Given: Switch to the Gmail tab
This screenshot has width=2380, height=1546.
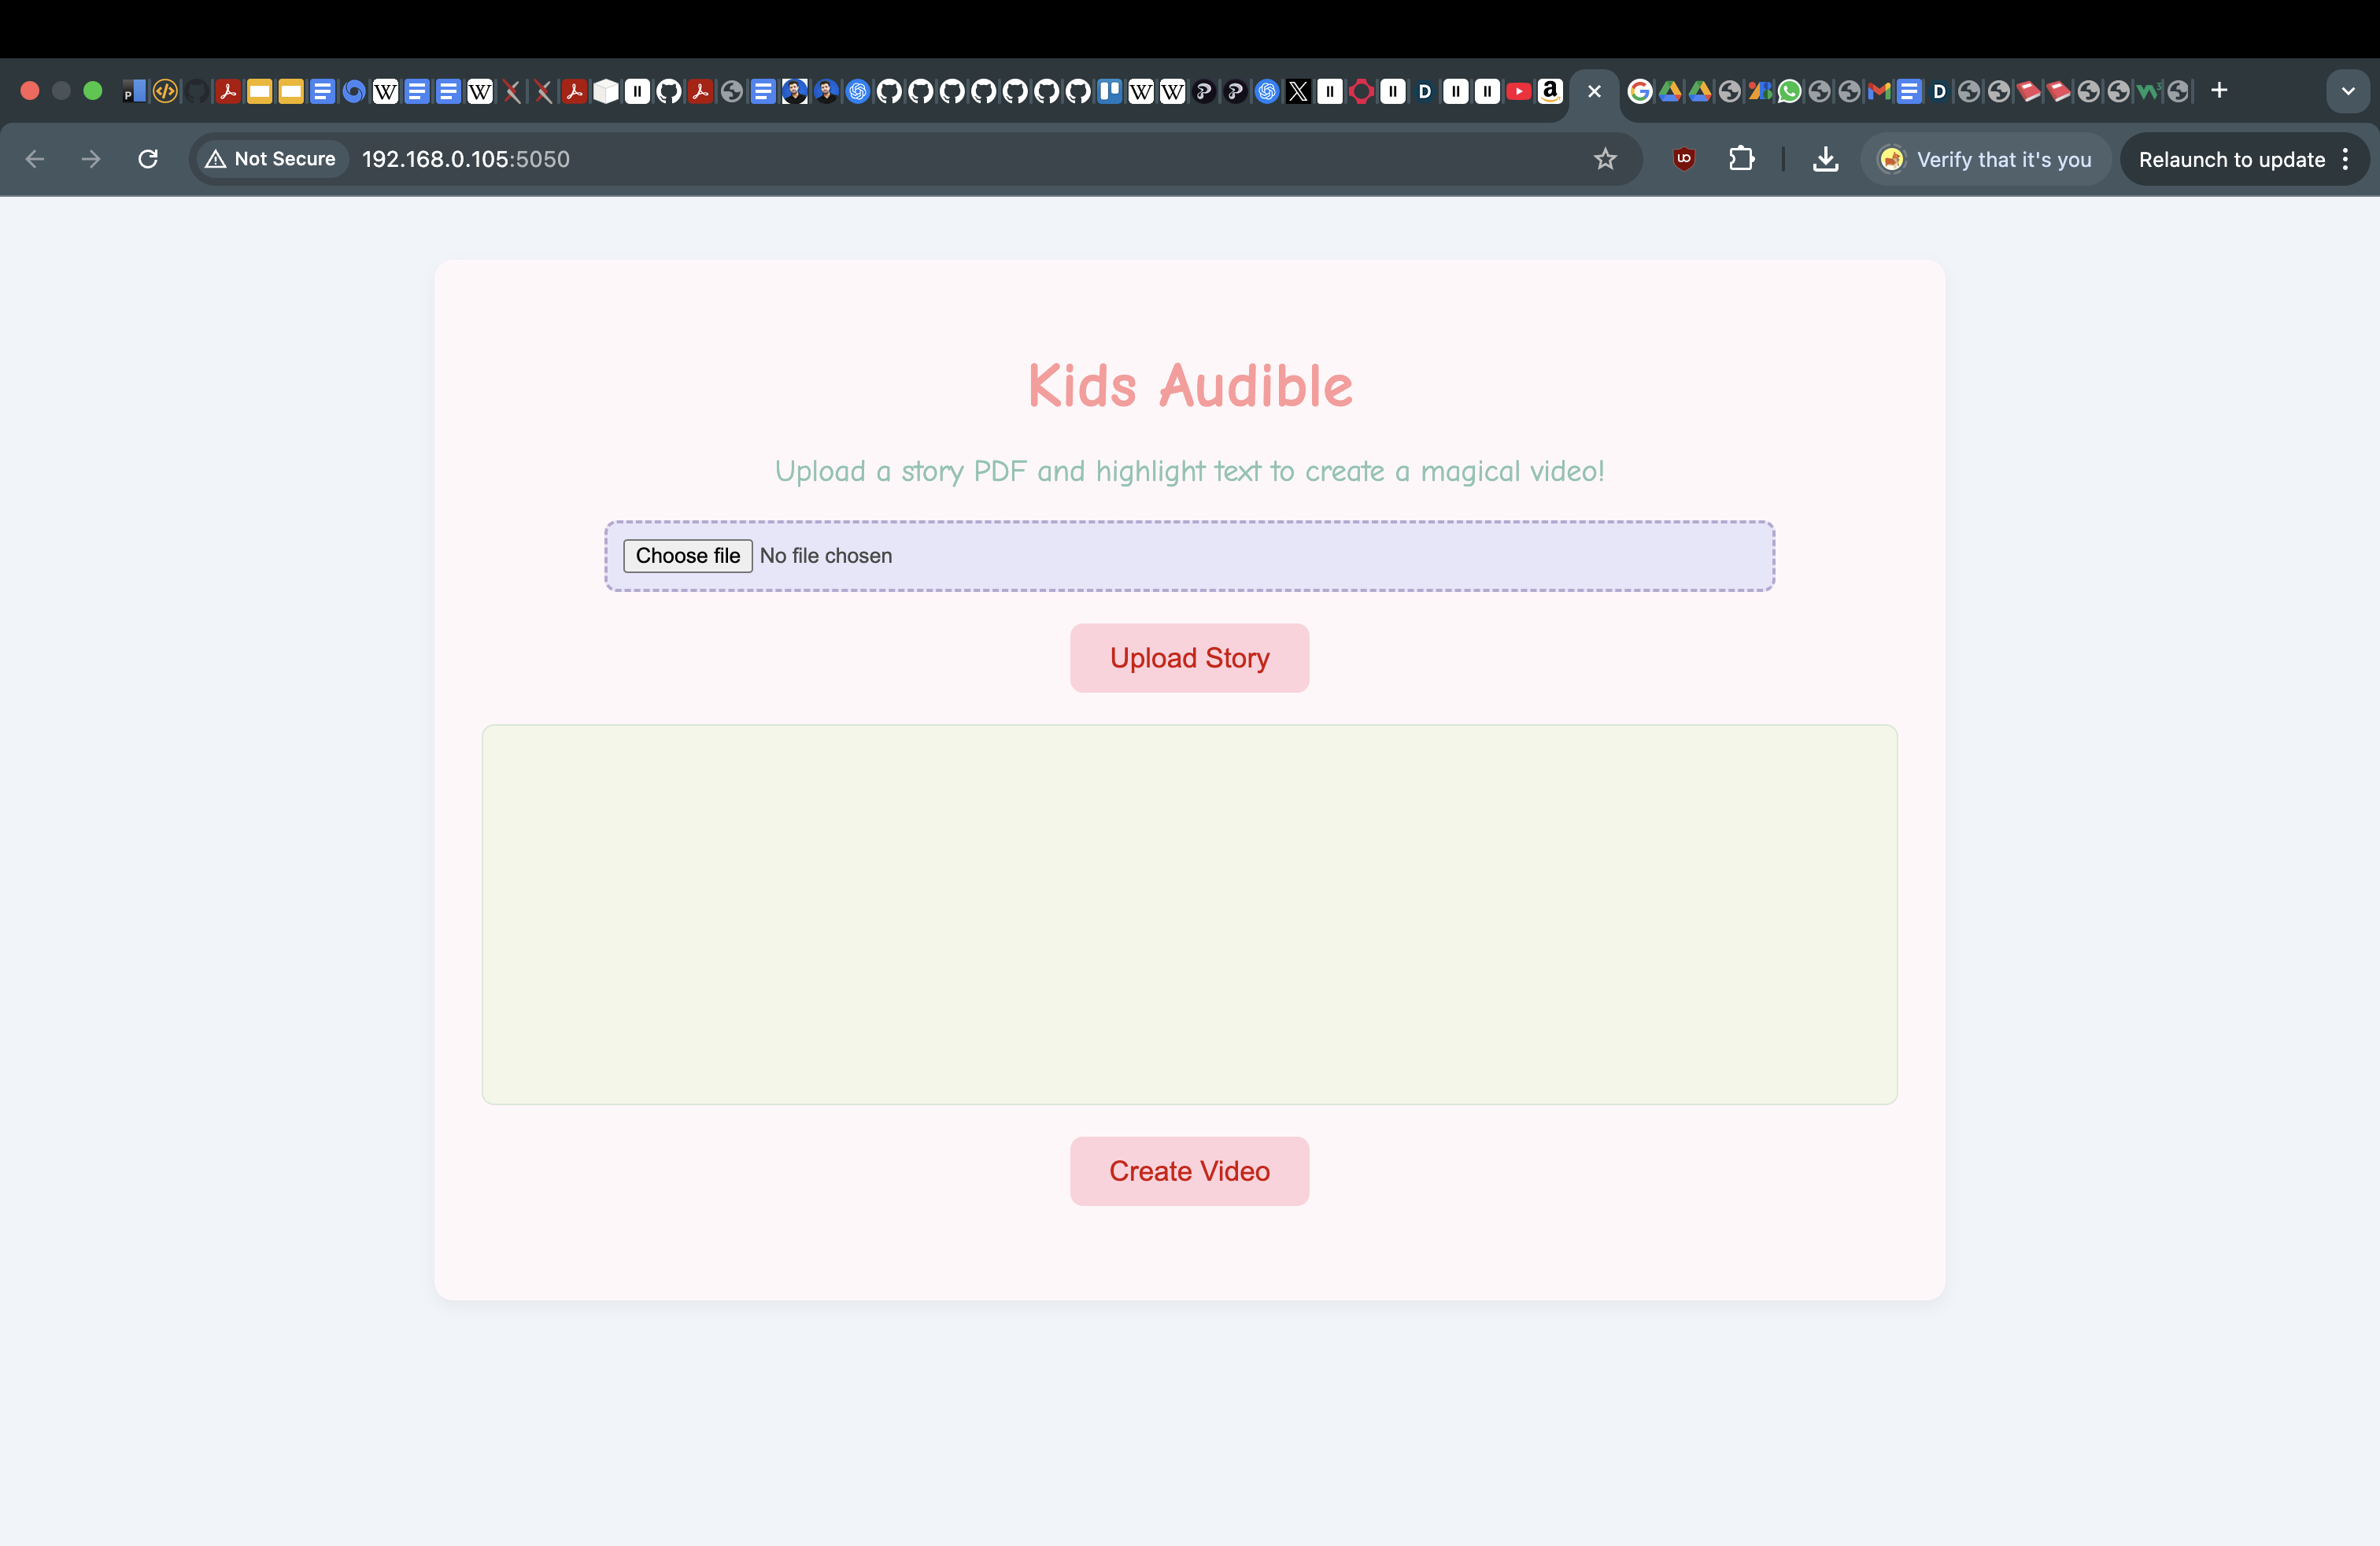Looking at the screenshot, I should 1879,92.
